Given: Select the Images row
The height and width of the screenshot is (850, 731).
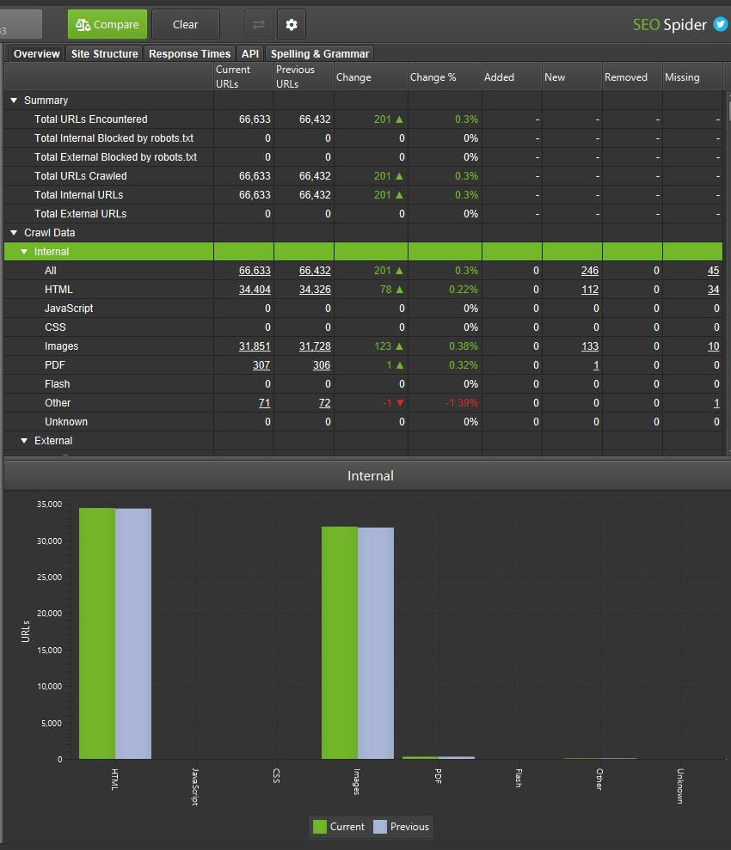Looking at the screenshot, I should coord(363,346).
